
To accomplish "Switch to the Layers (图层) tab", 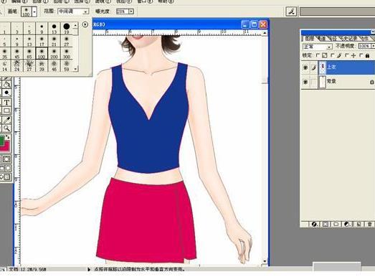I will point(309,38).
